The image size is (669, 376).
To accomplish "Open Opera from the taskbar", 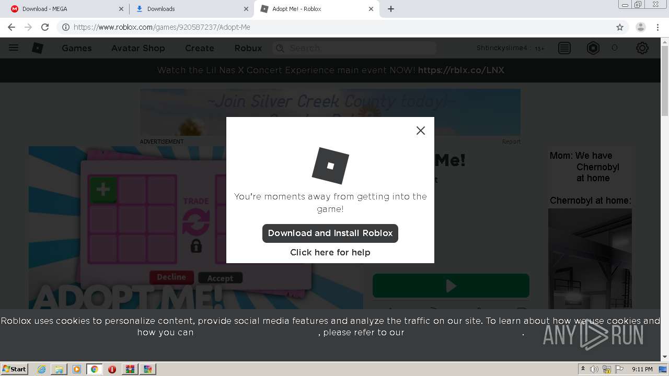I will [x=112, y=369].
